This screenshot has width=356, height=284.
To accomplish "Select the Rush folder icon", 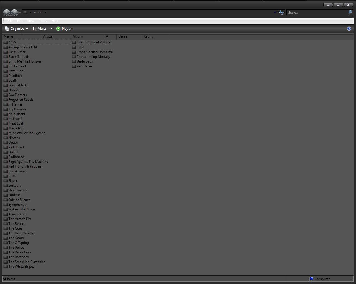I will tap(6, 176).
